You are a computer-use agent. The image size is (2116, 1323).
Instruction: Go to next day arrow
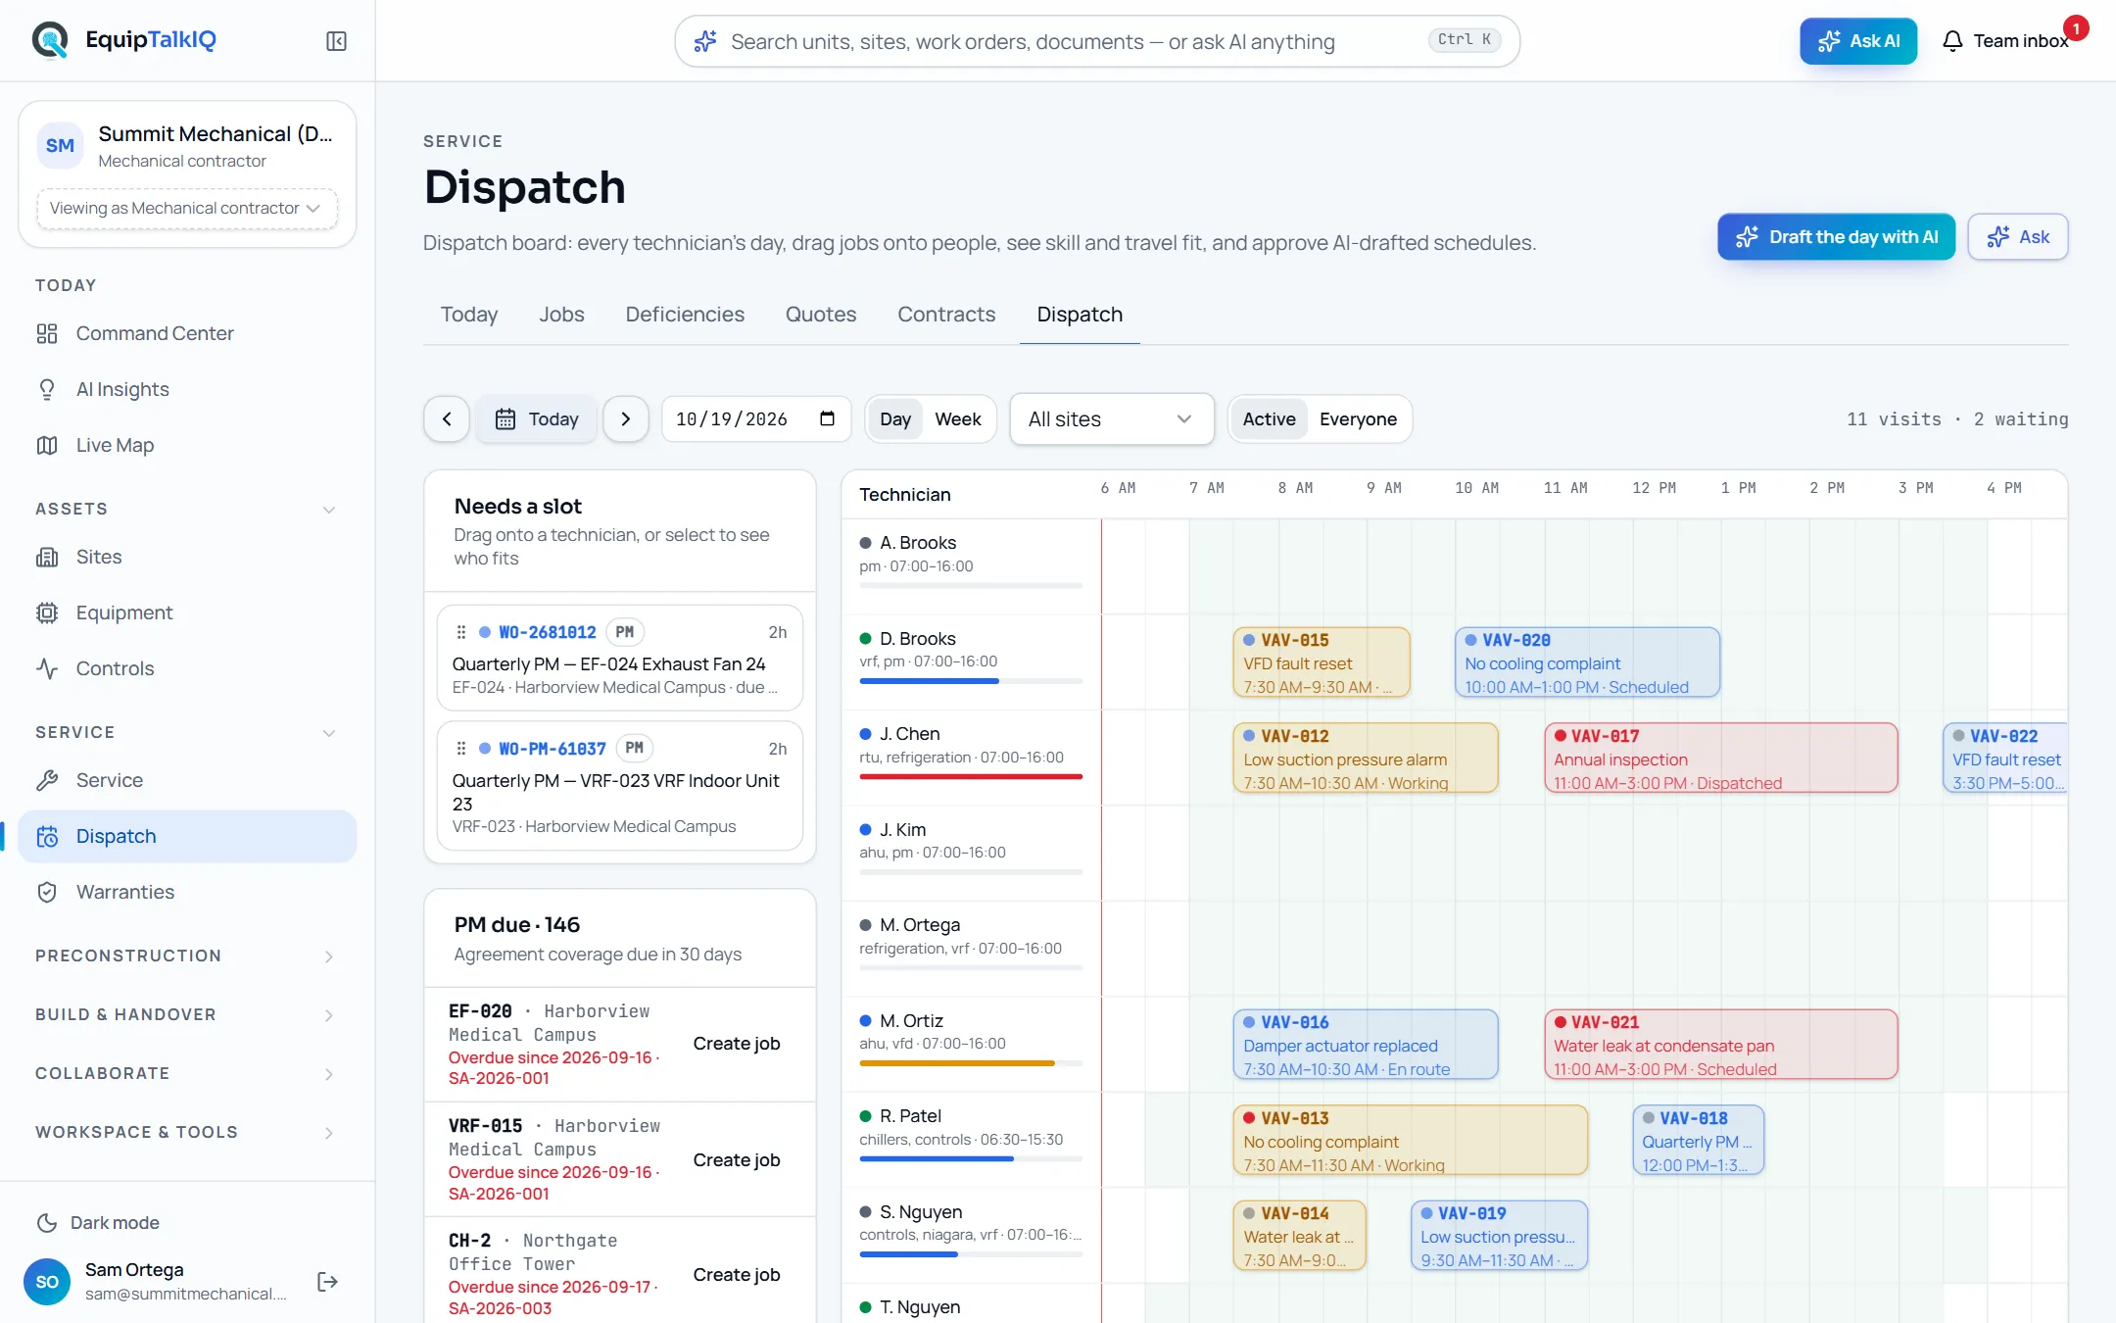pos(626,419)
